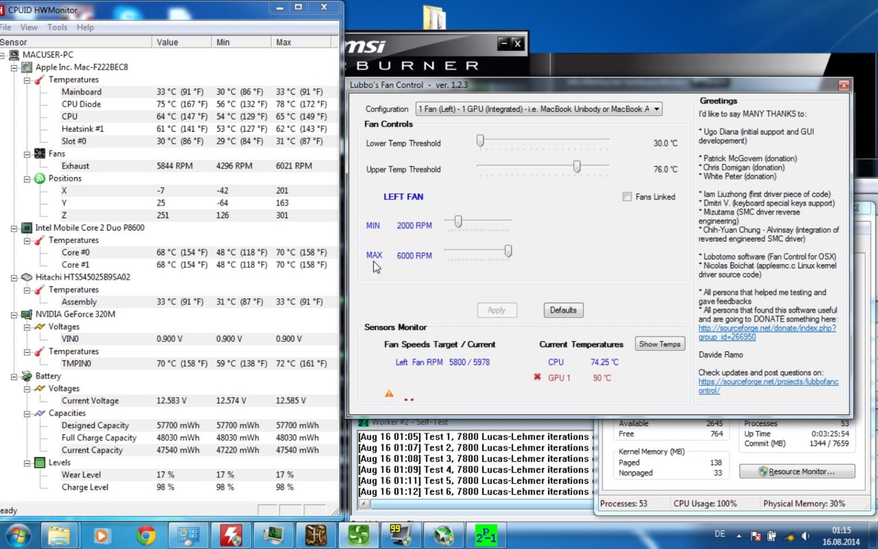Viewport: 878px width, 549px height.
Task: Select the CPU Diode temperature row
Action: (x=170, y=104)
